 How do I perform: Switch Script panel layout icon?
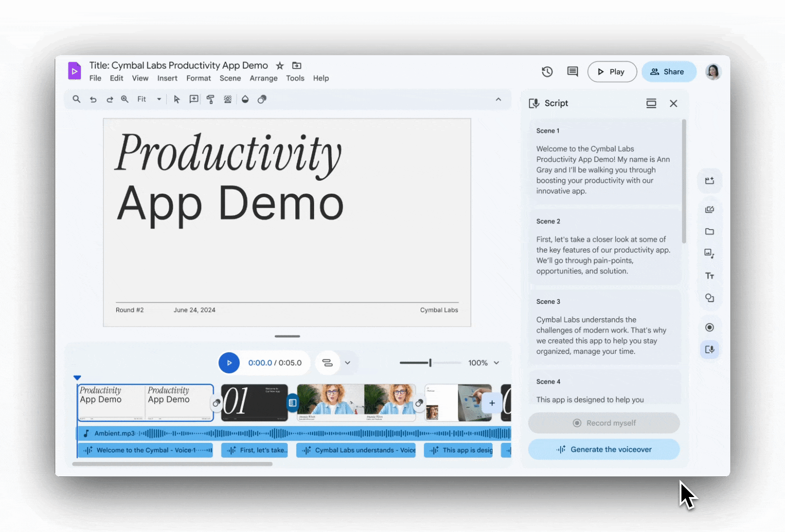tap(651, 103)
